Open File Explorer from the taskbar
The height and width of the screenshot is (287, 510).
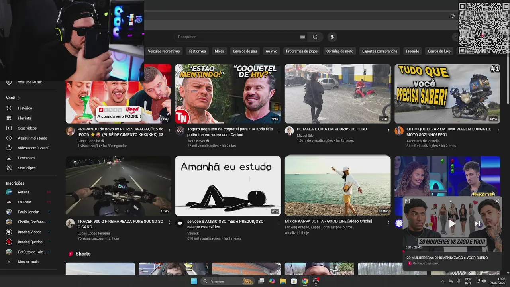[x=283, y=281]
